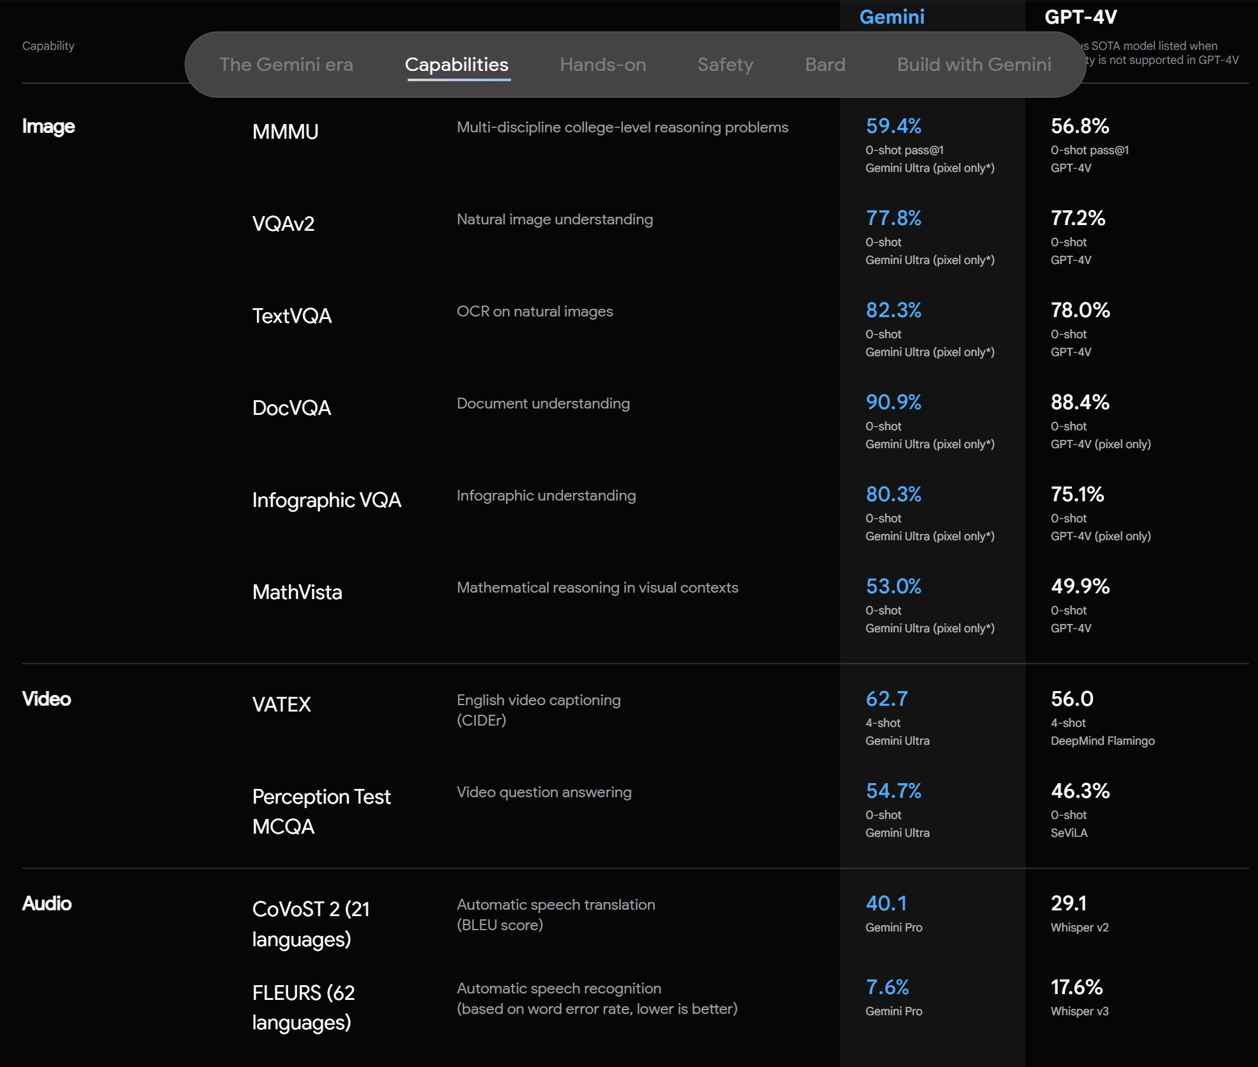This screenshot has width=1258, height=1067.
Task: Click the CoVoST 2 benchmark name
Action: [311, 923]
